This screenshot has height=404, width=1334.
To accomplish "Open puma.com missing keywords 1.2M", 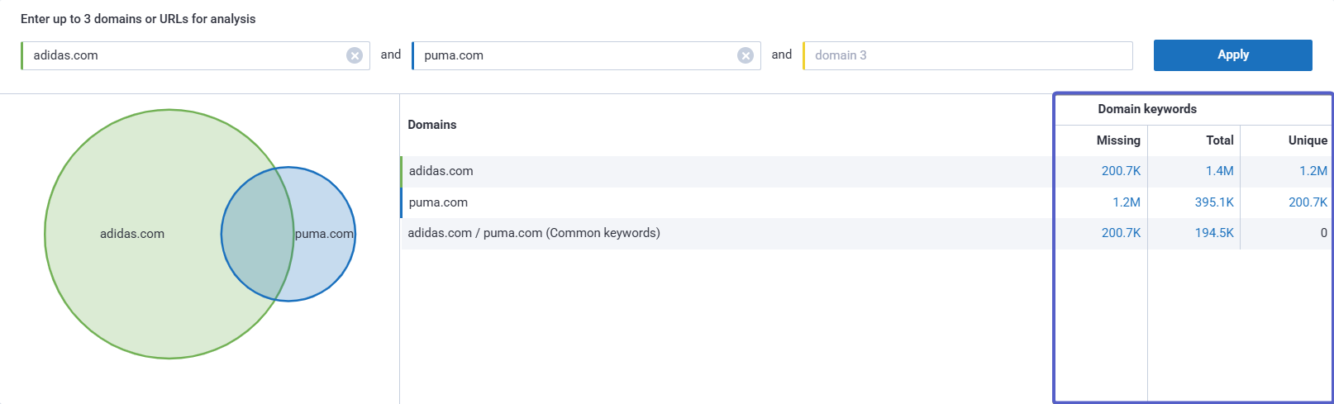I will click(x=1126, y=202).
